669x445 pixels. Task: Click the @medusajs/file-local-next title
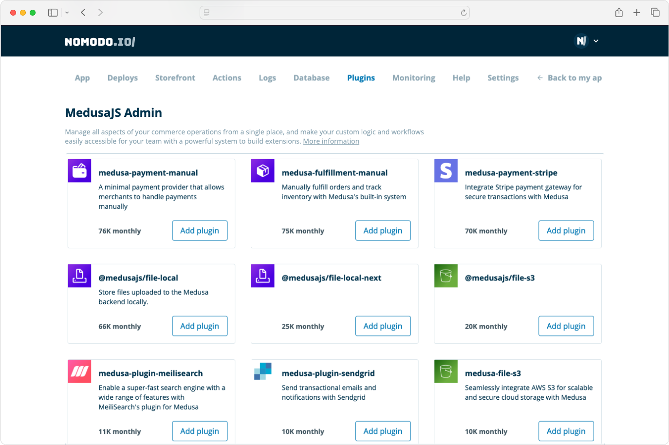tap(332, 278)
